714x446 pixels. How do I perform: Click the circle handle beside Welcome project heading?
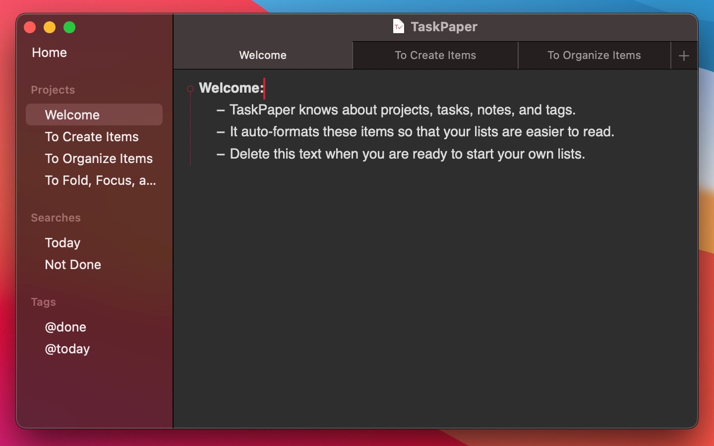point(191,89)
